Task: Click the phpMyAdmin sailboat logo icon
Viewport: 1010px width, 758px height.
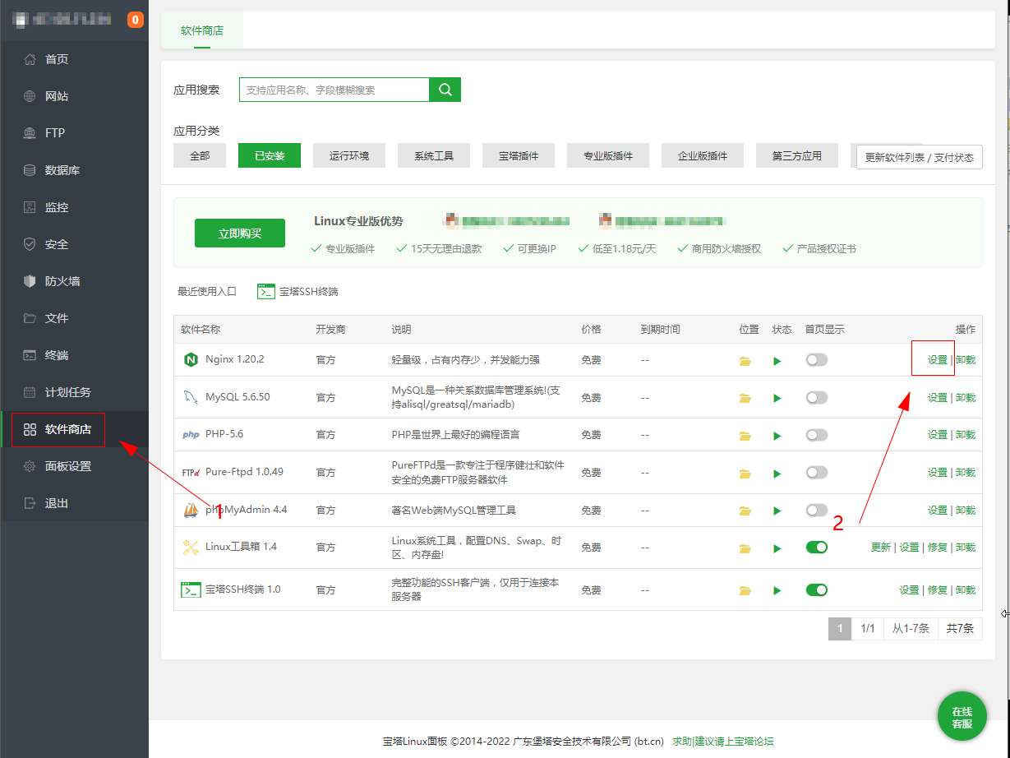Action: tap(191, 510)
